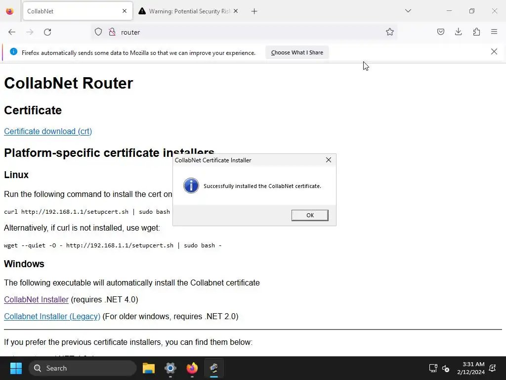
Task: Open the extensions puzzle icon
Action: coord(476,32)
